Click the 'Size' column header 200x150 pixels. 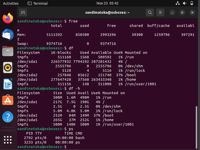[58, 93]
